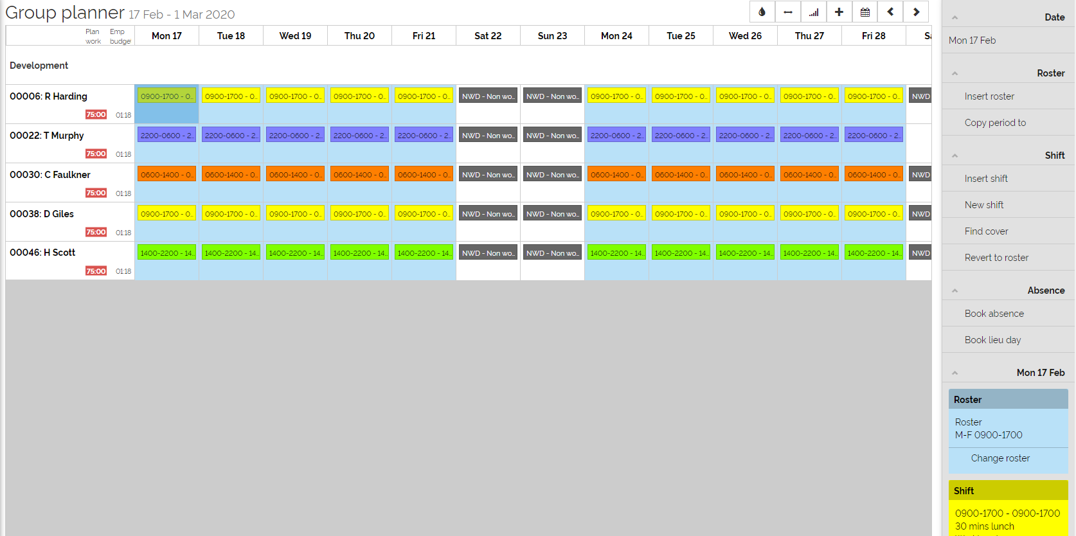Click the Mon 17 Feb date field
Viewport: 1076px width, 536px height.
(x=1008, y=40)
